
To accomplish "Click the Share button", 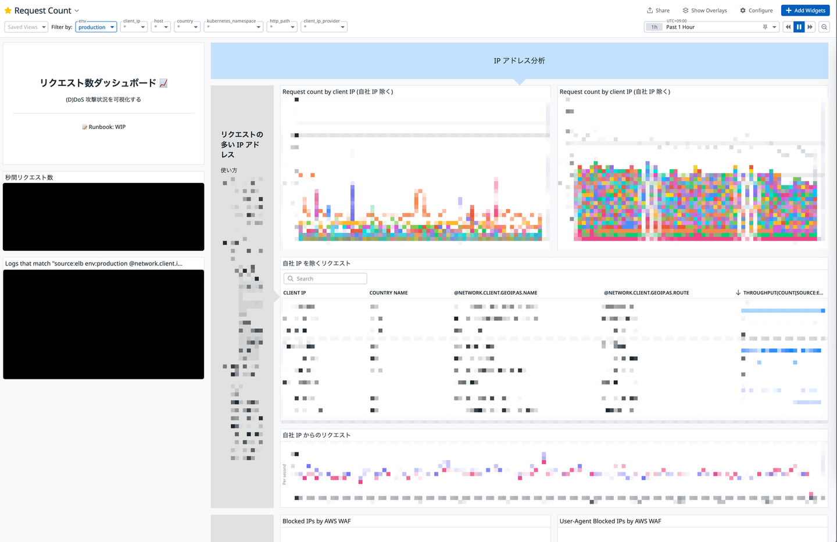I will pyautogui.click(x=658, y=10).
